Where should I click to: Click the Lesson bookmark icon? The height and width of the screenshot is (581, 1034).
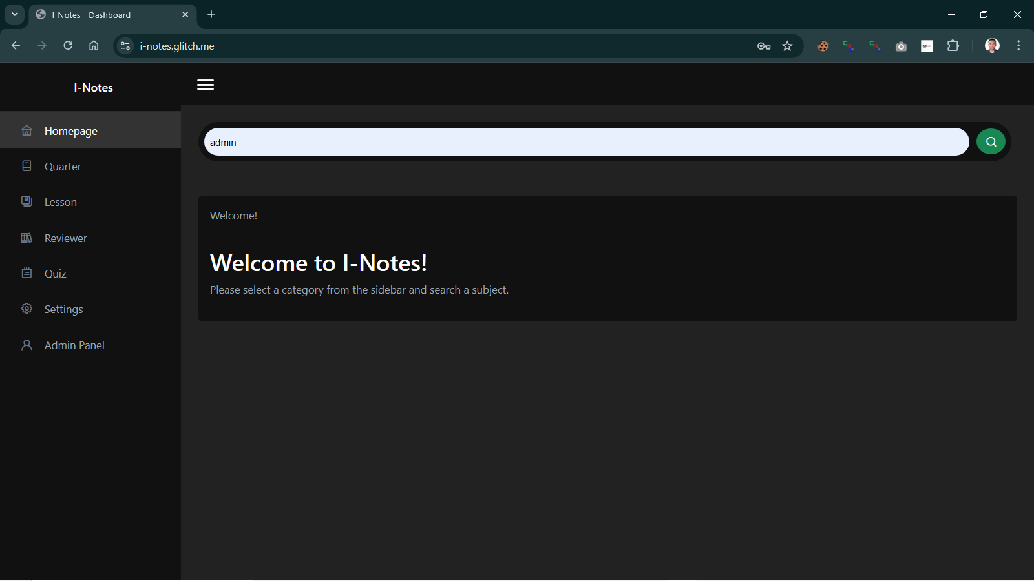point(26,201)
